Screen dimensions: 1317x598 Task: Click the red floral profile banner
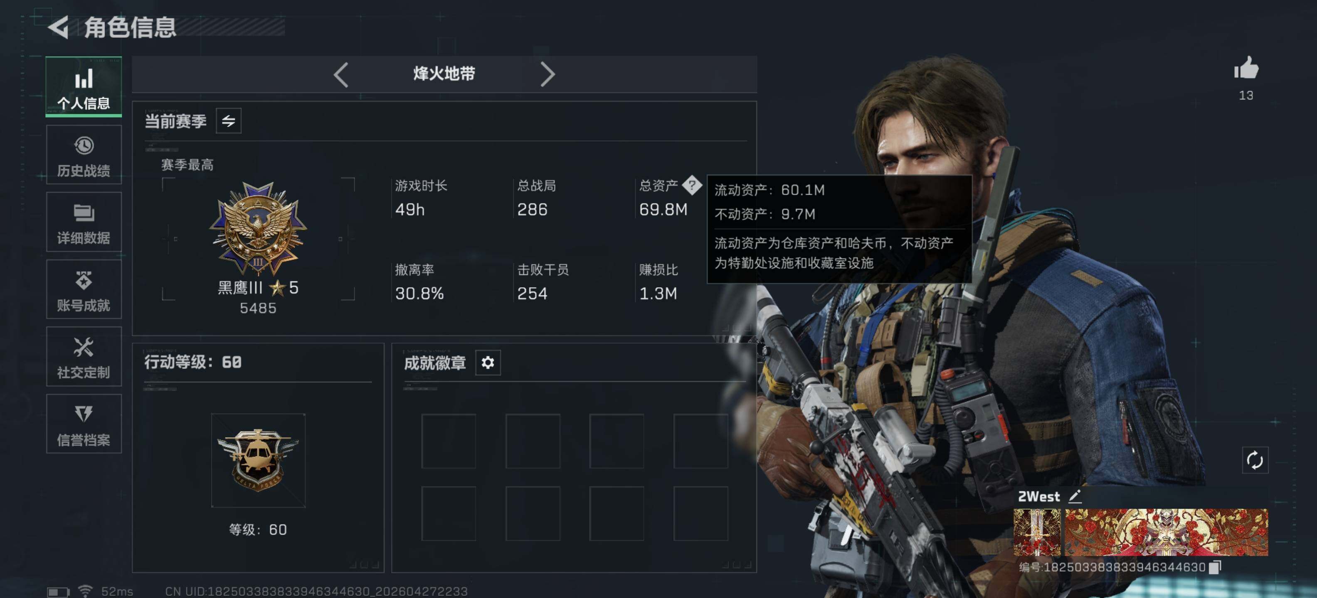click(1166, 532)
